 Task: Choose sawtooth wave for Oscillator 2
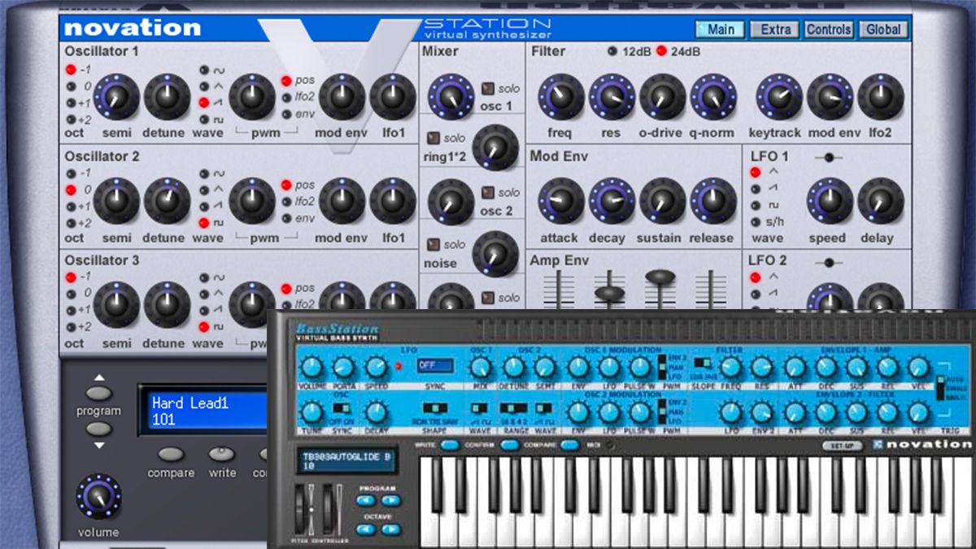click(x=203, y=207)
